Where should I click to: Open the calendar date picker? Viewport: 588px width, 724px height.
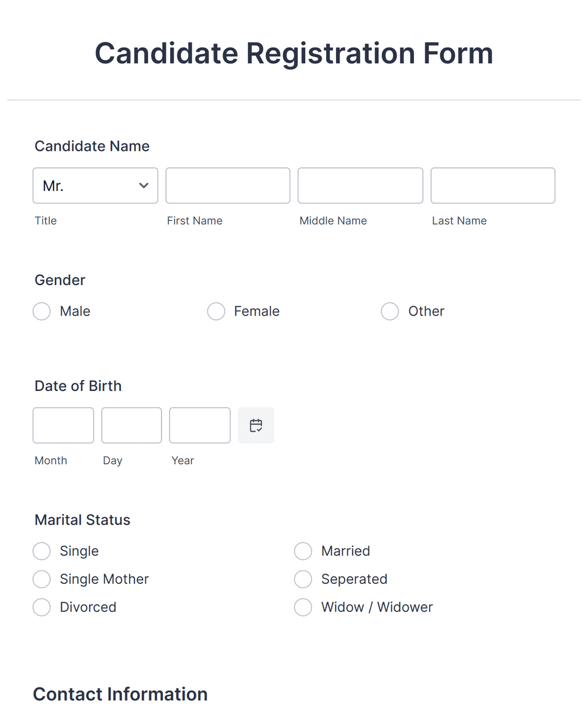pos(256,425)
